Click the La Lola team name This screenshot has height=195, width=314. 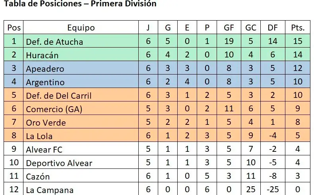click(x=39, y=136)
